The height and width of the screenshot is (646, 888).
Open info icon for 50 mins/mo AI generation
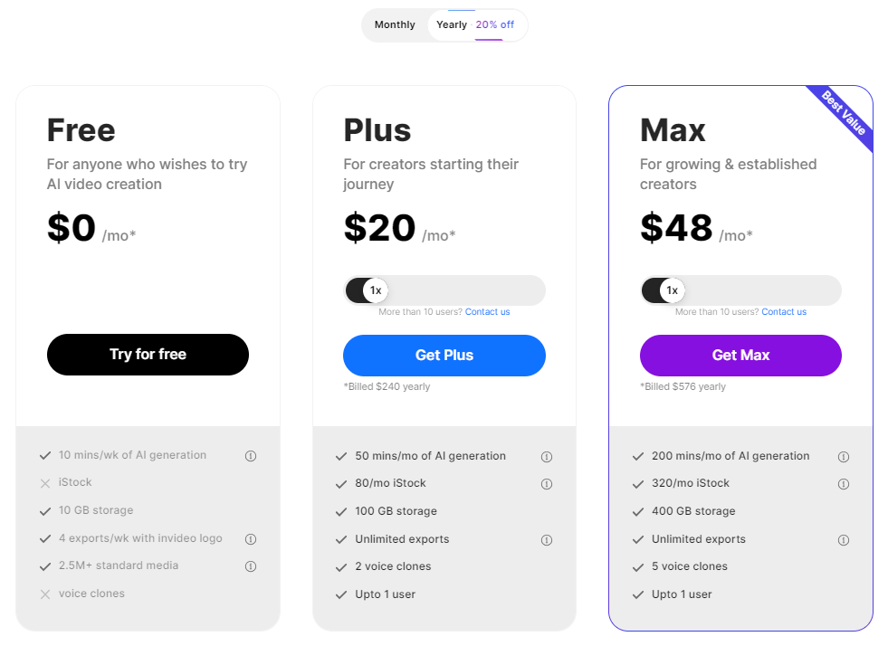click(x=547, y=456)
